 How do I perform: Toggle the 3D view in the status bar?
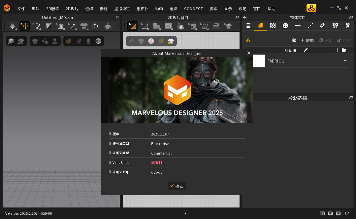(330, 213)
